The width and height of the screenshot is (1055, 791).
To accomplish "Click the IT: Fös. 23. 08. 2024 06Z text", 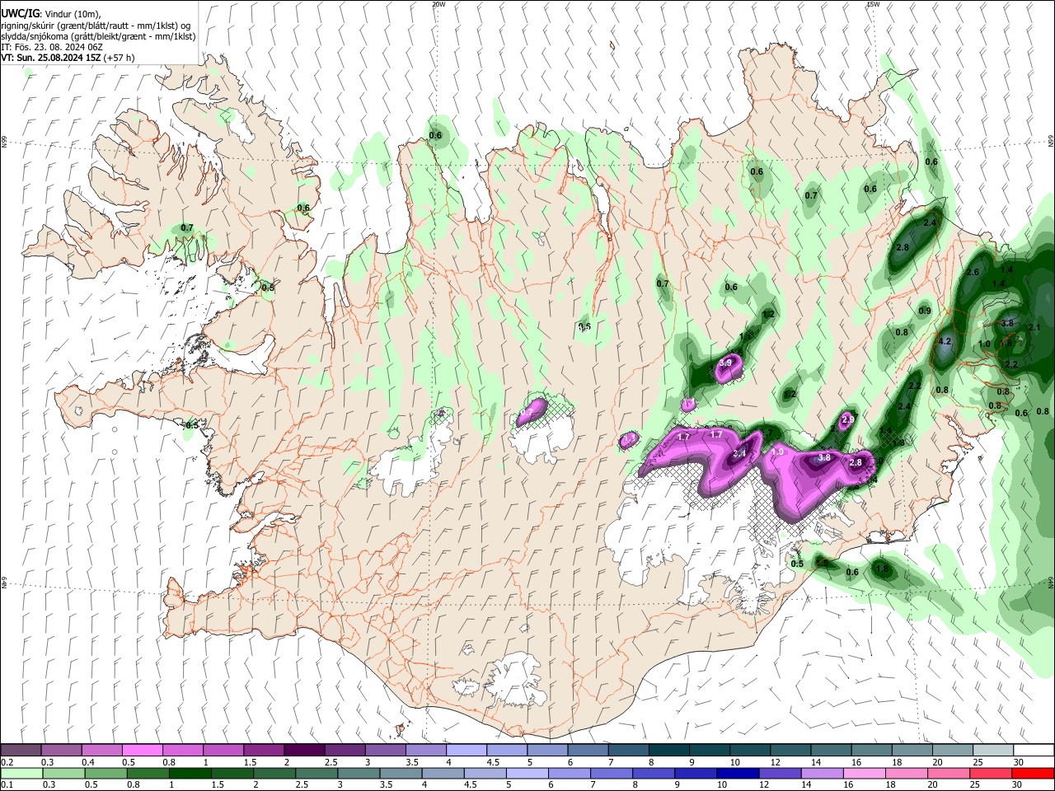I will pos(52,47).
